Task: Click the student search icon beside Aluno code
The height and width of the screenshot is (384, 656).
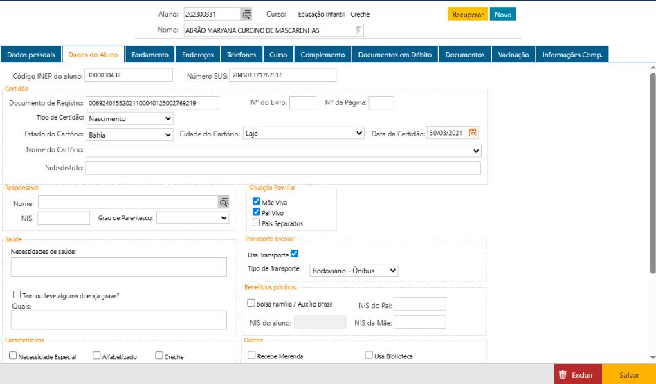Action: [246, 14]
